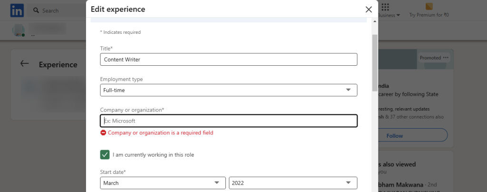487x192 pixels.
Task: Click the back arrow beside Experience
Action: (25, 64)
